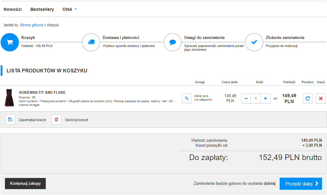Viewport: 327px width, 195px height.
Task: Click the paperclip attachment icon
Action: coord(187,98)
